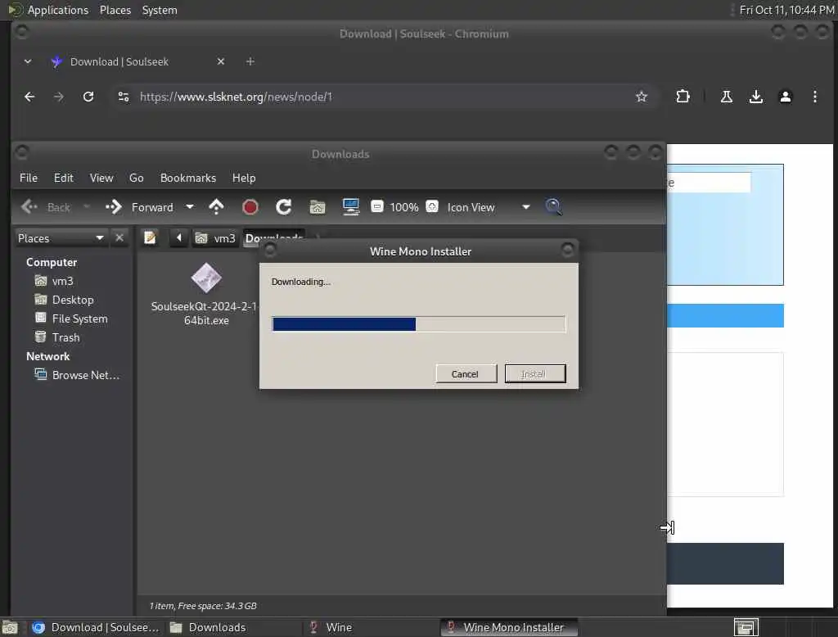This screenshot has width=838, height=637.
Task: Zoom in with the plus icon
Action: tap(432, 206)
